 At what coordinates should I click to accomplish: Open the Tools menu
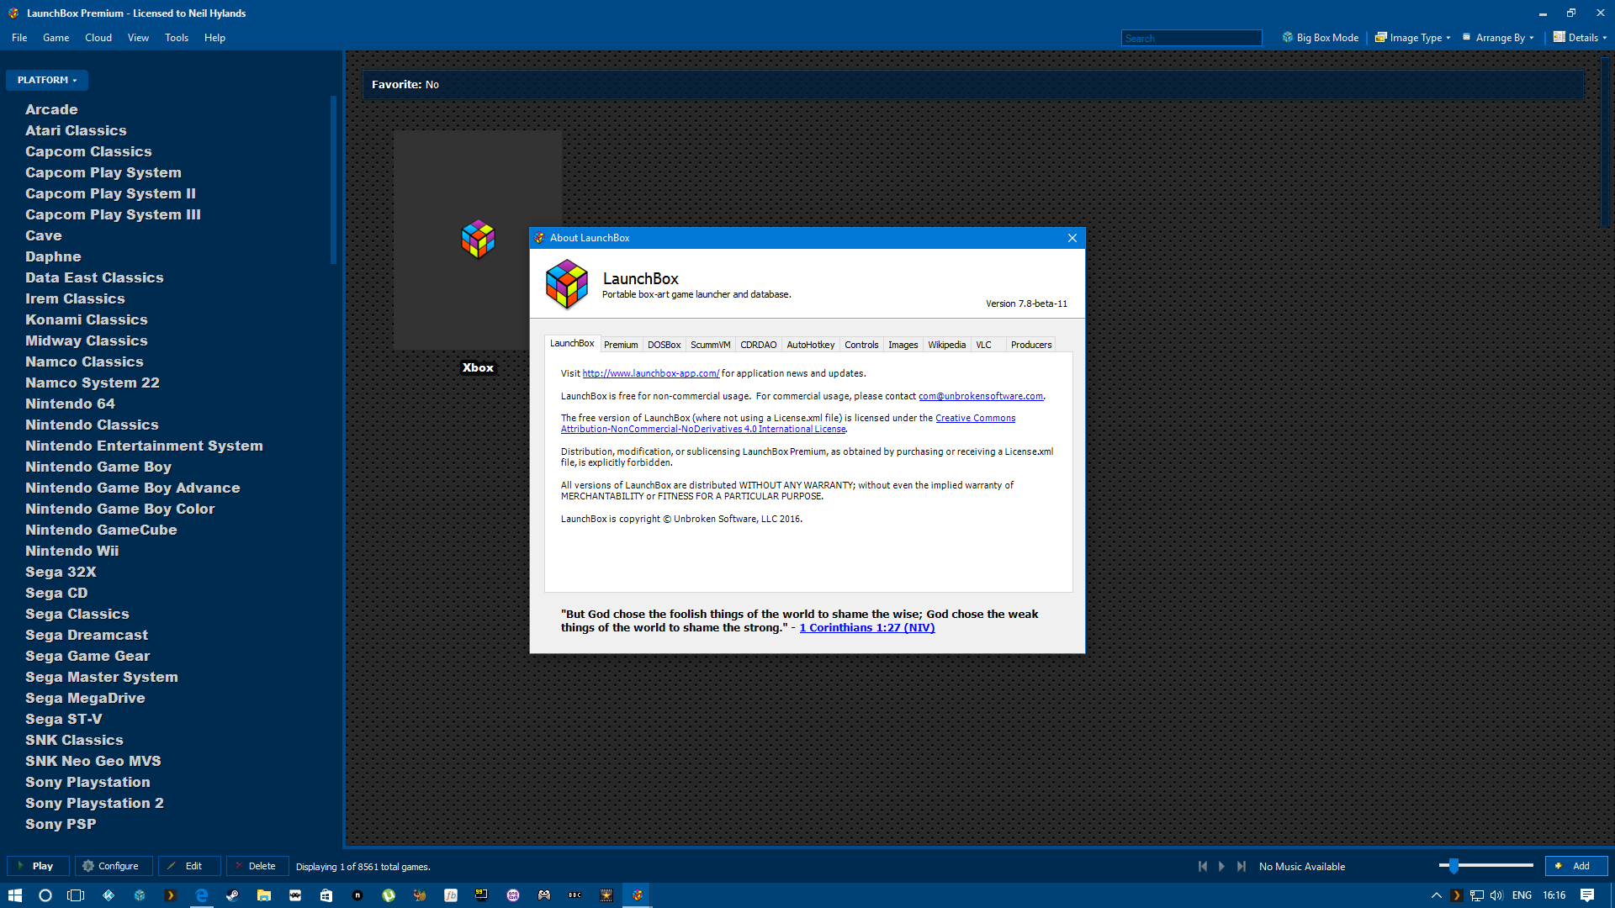[x=177, y=38]
